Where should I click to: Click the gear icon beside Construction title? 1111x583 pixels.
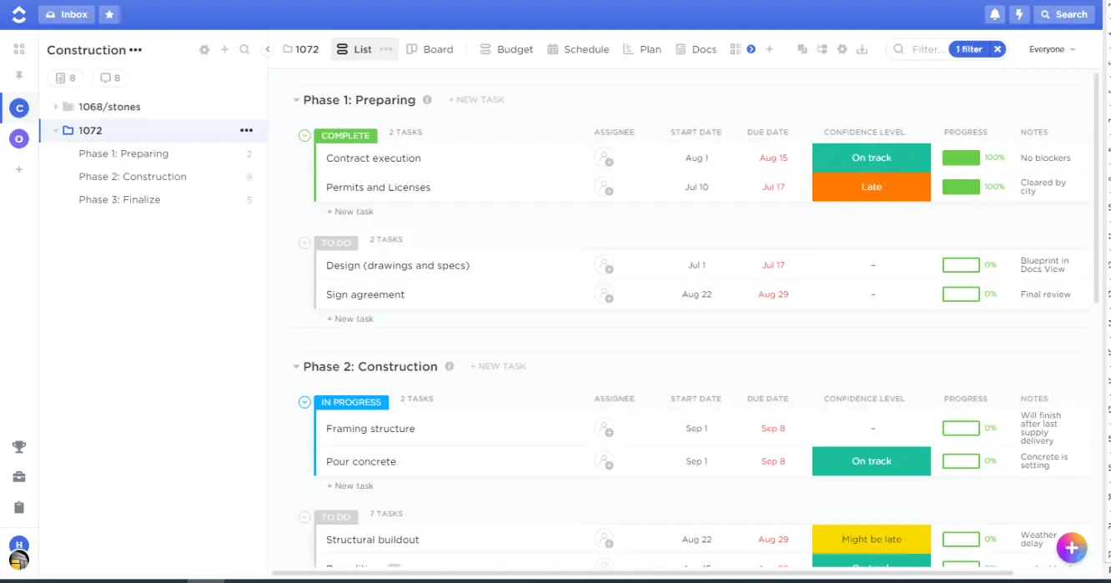coord(204,50)
